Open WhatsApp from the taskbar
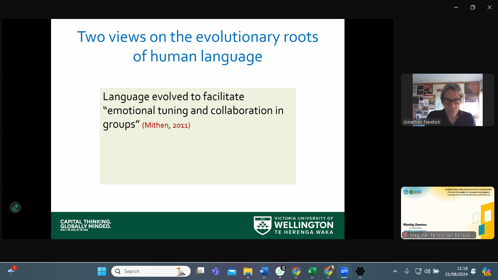Viewport: 498px width, 280px height. coord(280,271)
